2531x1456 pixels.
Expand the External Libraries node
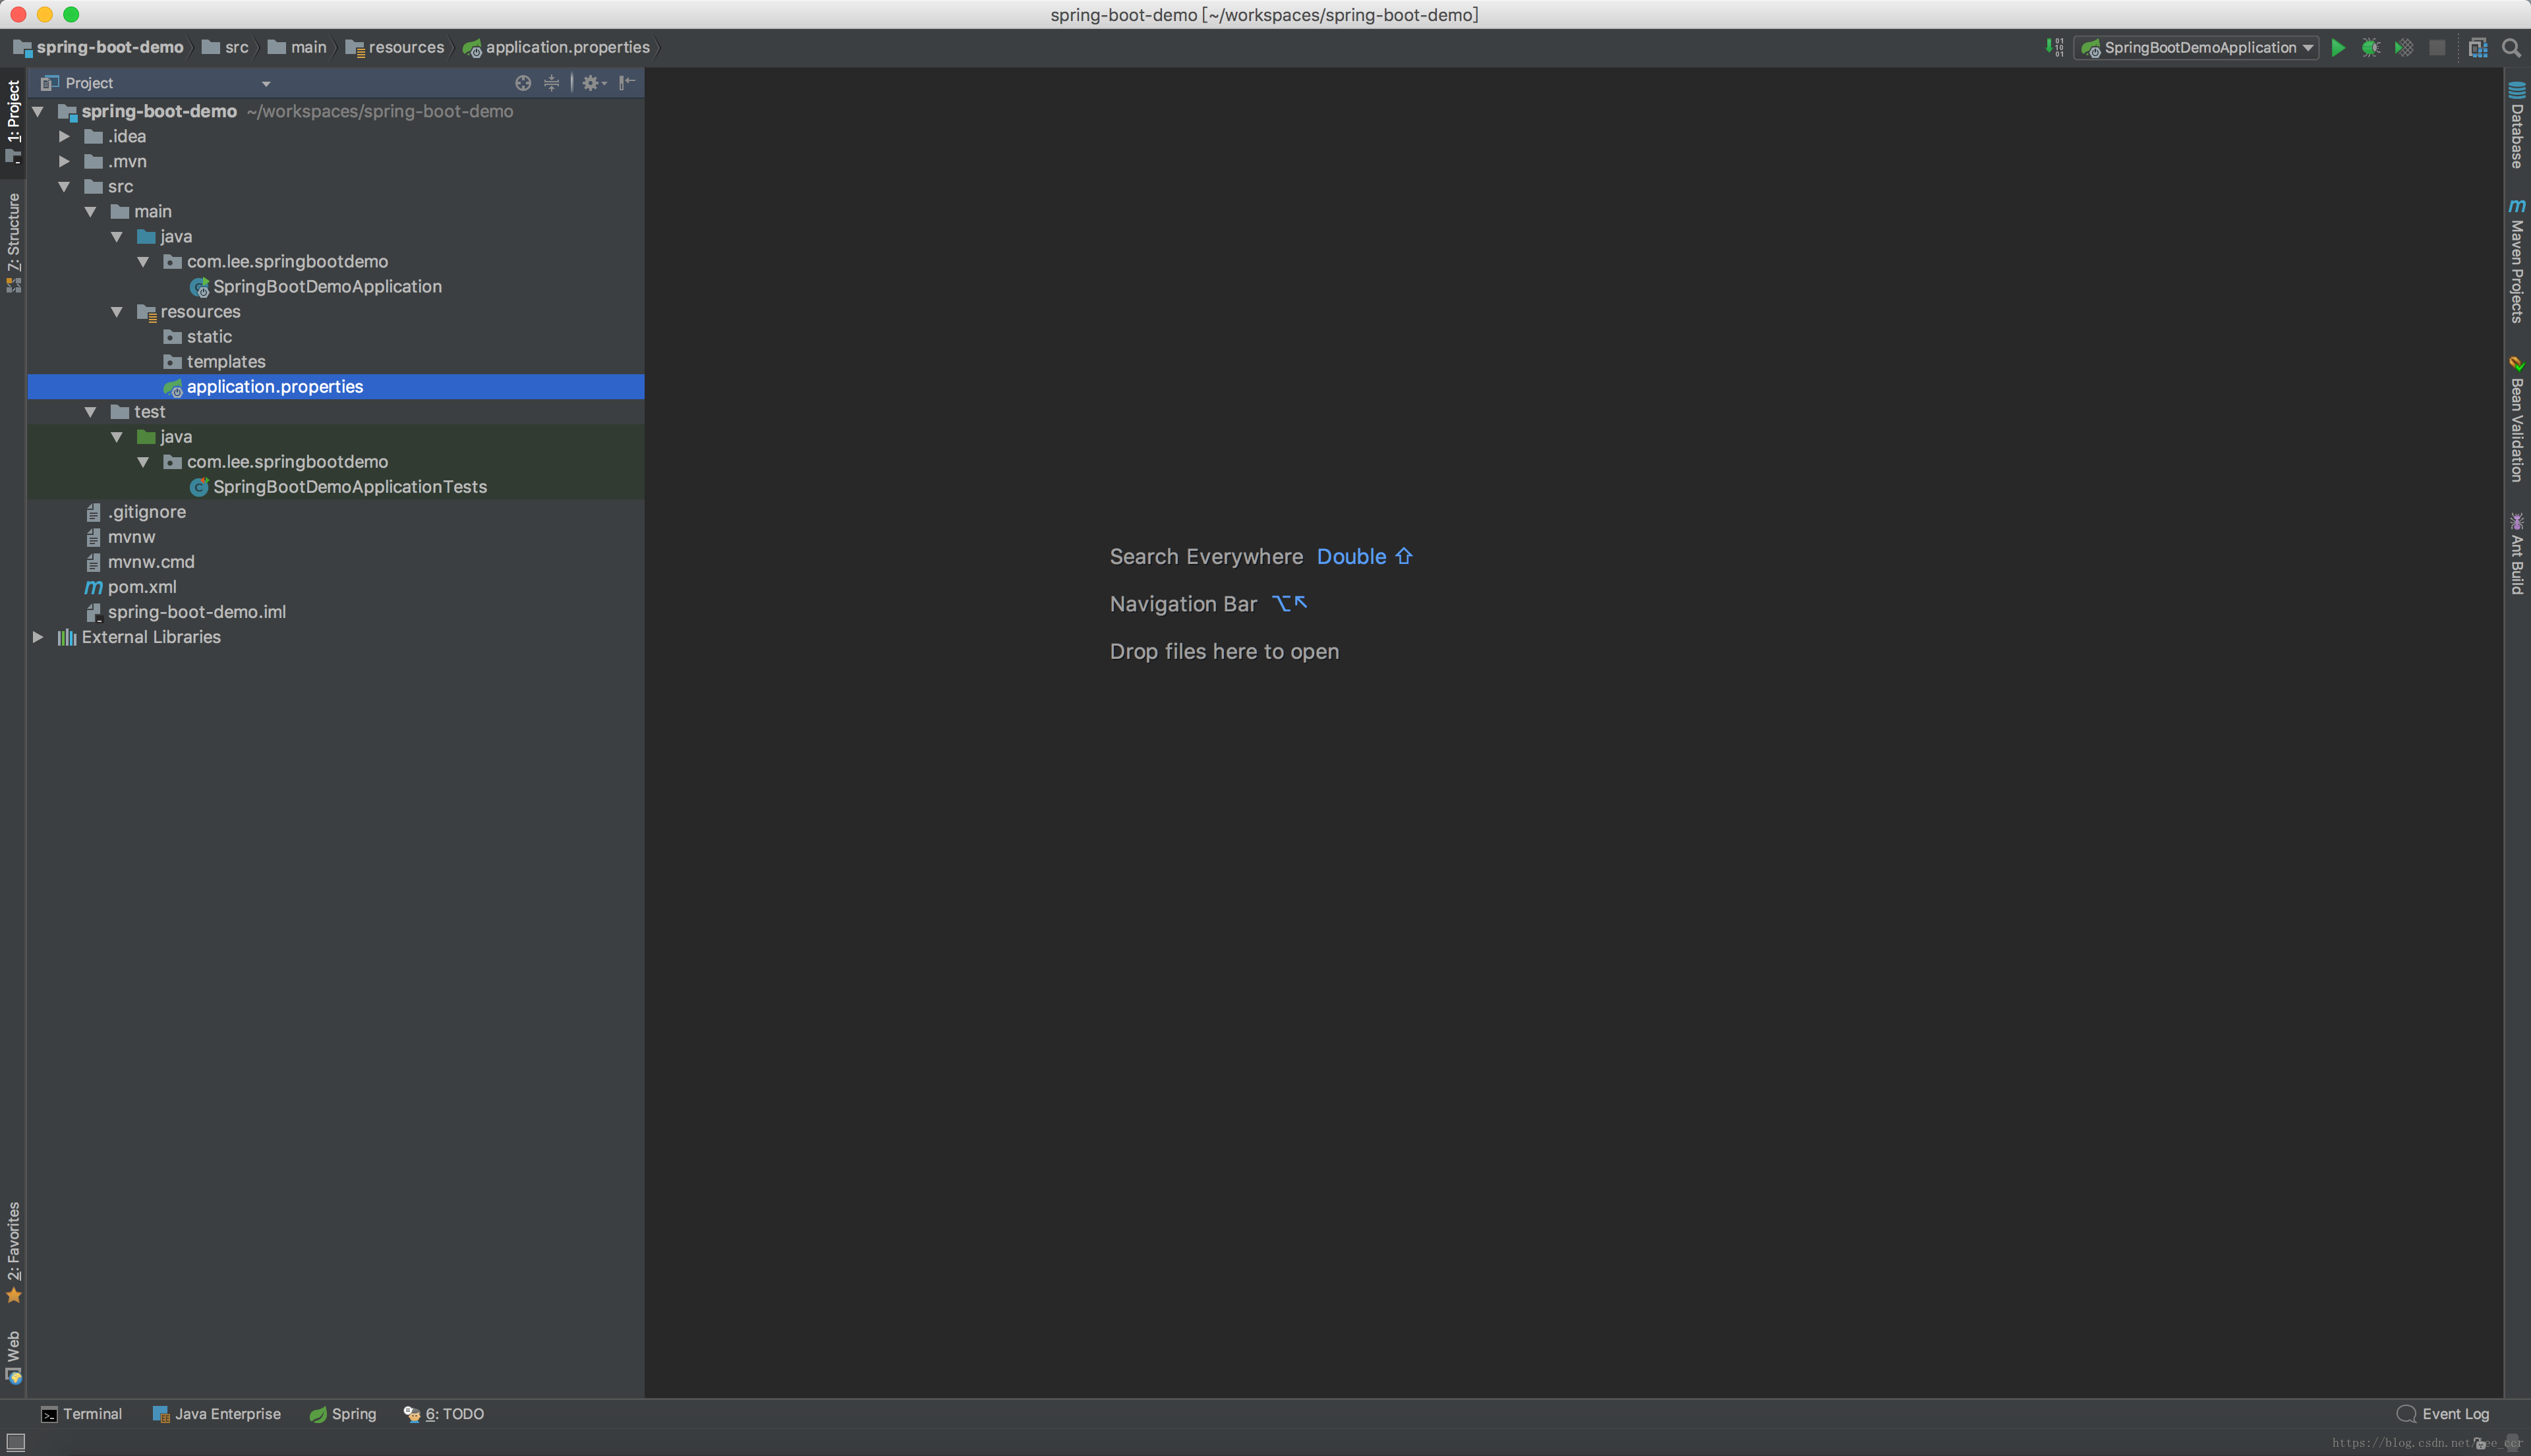38,637
